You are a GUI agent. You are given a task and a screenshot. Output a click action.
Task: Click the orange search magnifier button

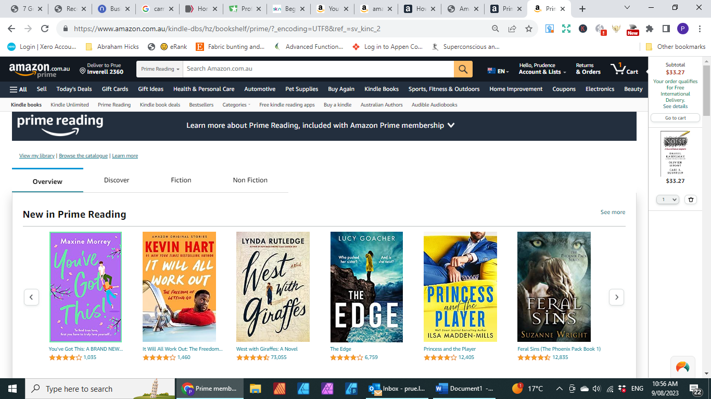[x=463, y=69]
